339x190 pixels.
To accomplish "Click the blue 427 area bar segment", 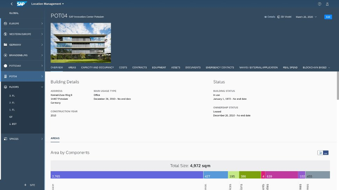I will [215, 175].
